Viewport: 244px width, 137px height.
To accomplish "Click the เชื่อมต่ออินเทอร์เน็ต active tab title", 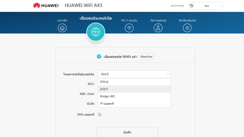I will pyautogui.click(x=96, y=18).
